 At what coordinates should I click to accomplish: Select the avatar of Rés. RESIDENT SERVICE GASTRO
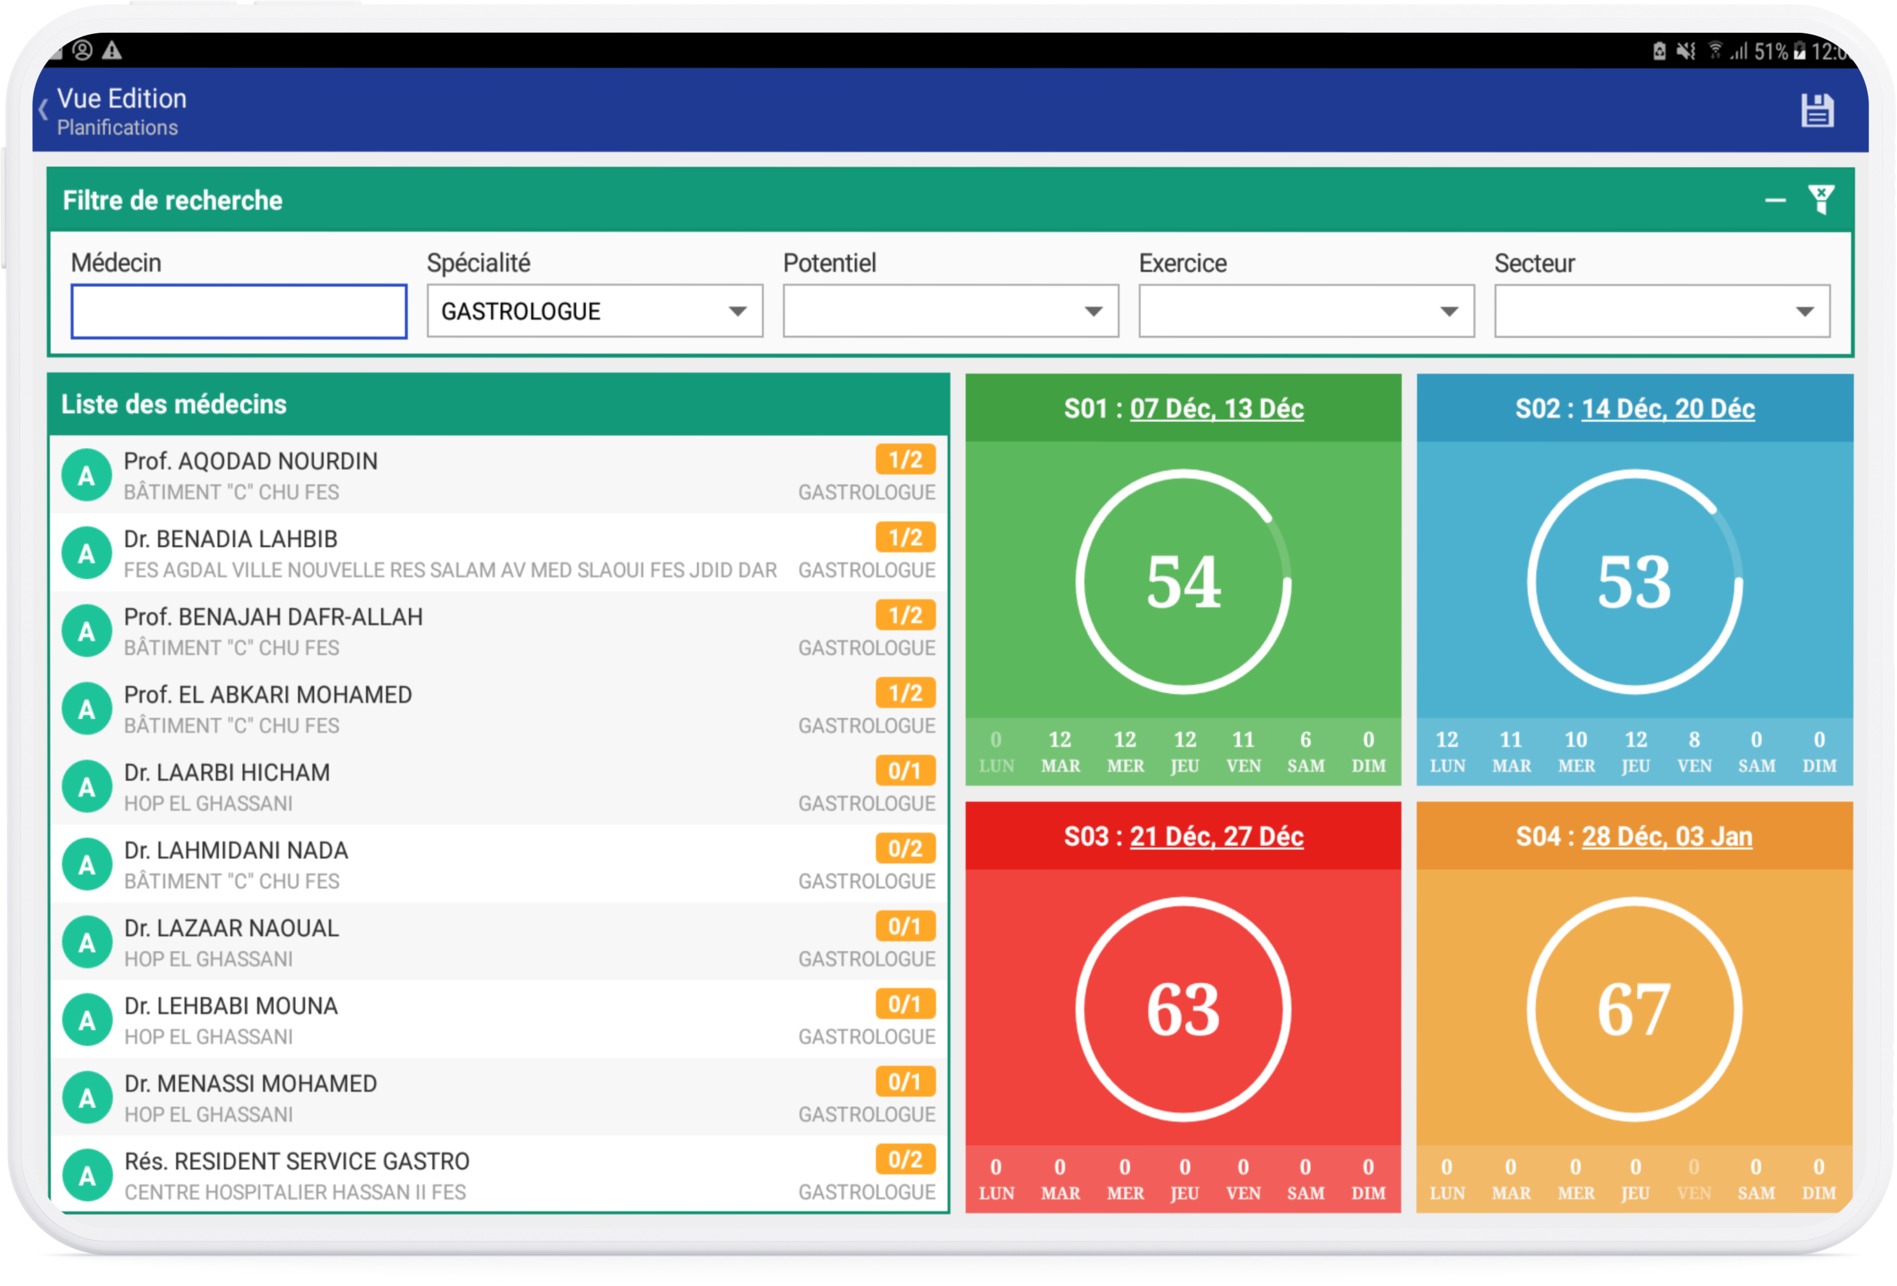pos(87,1175)
